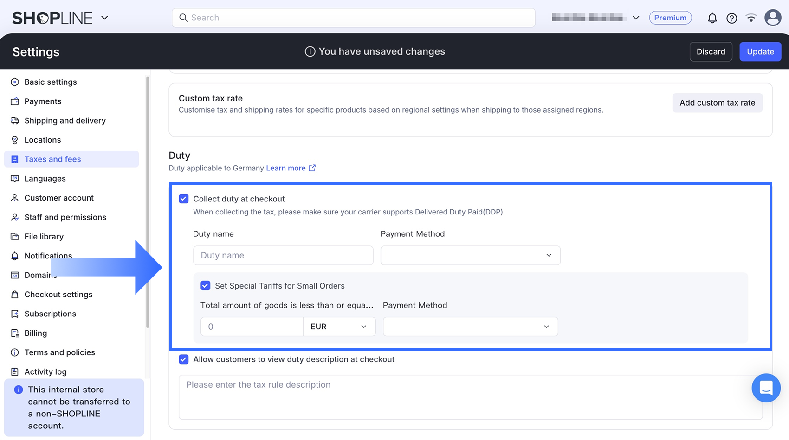The width and height of the screenshot is (789, 440).
Task: Open the small orders Payment Method dropdown
Action: point(470,327)
